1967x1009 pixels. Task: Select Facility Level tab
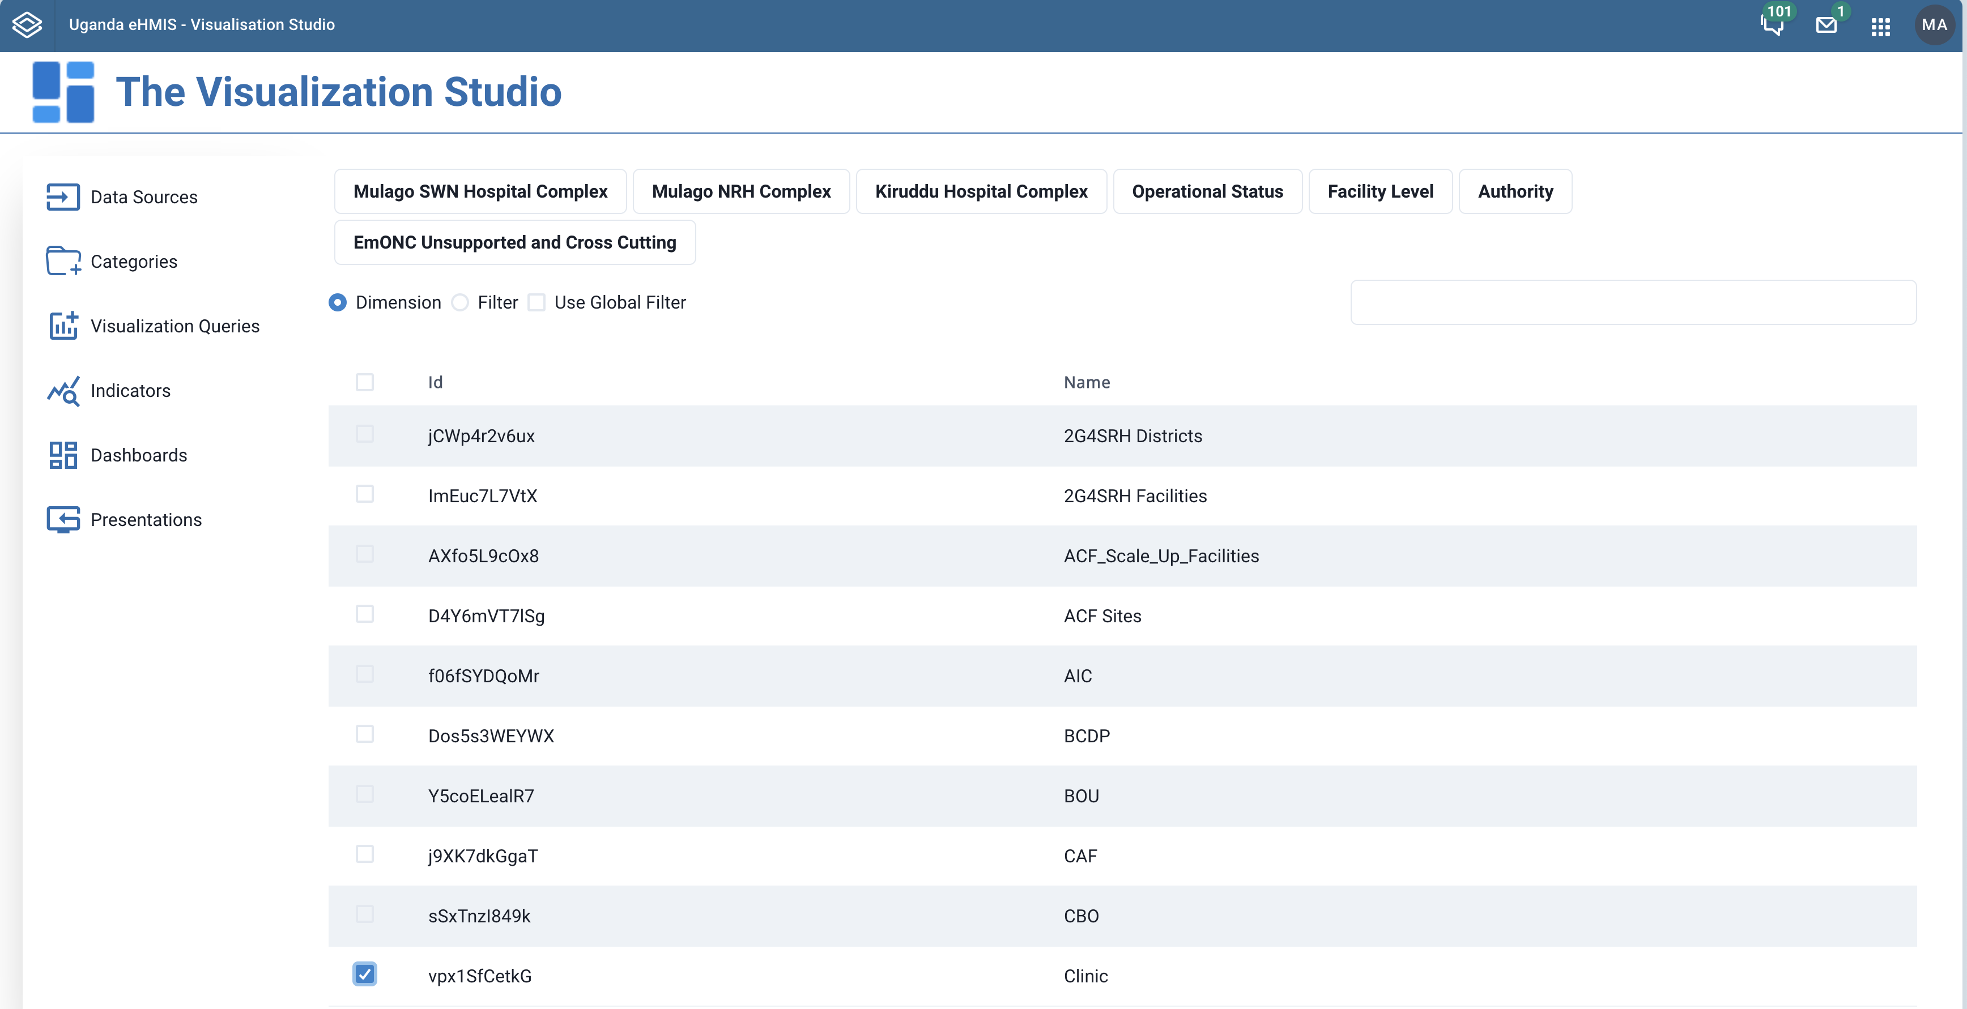[1380, 191]
